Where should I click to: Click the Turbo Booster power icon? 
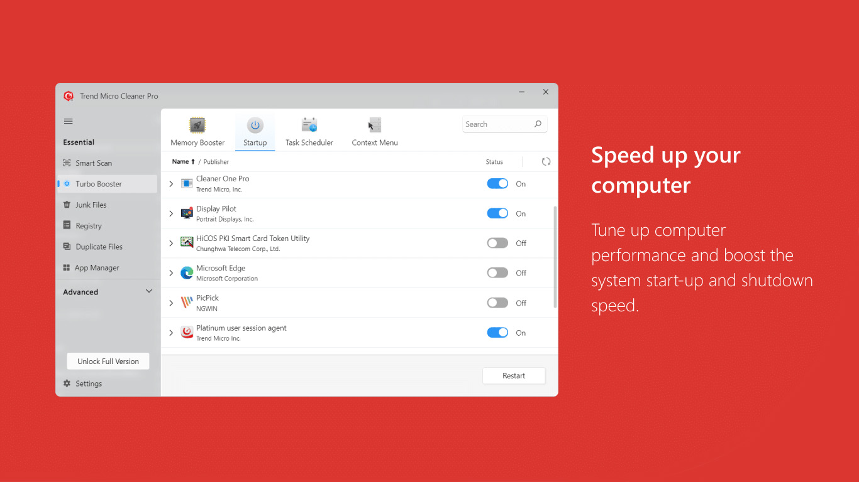67,184
